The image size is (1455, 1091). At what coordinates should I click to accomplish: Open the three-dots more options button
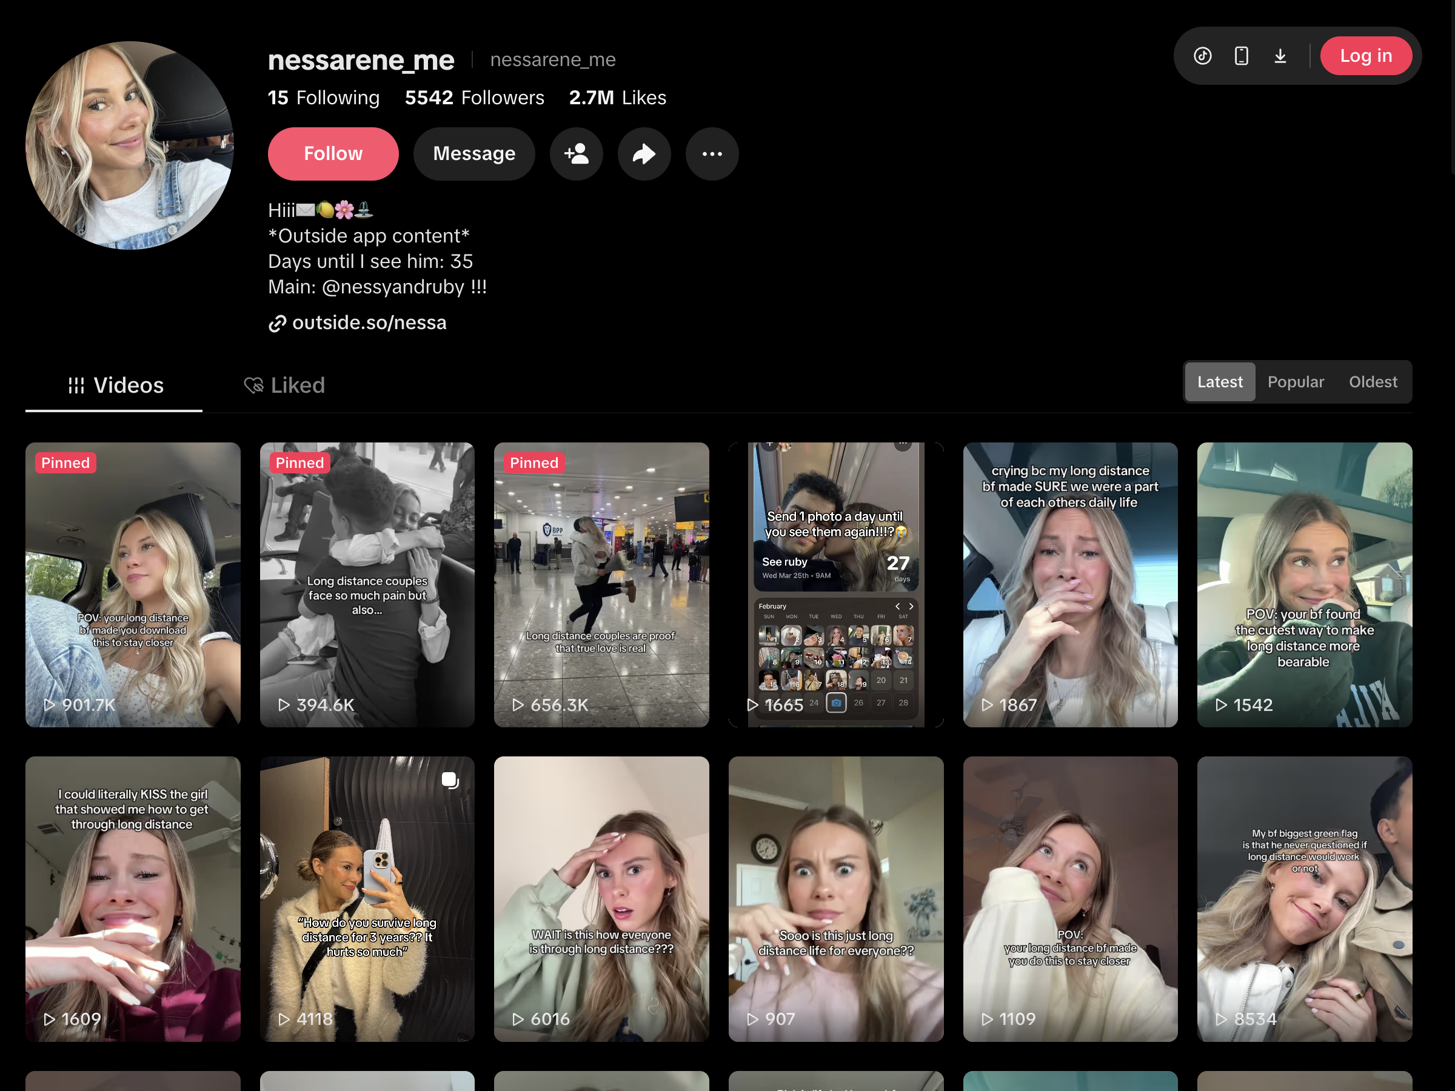tap(712, 154)
